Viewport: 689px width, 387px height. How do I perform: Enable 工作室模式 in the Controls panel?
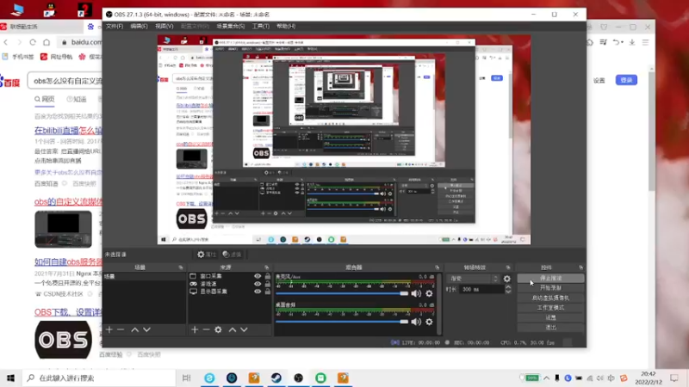tap(550, 308)
